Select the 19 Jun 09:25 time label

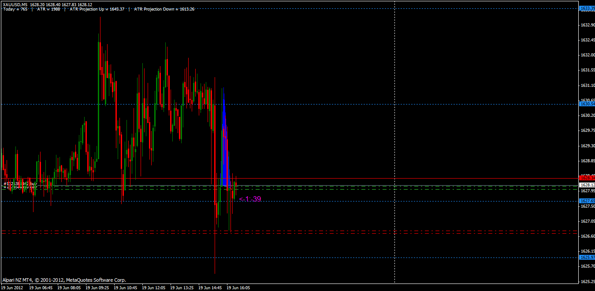point(97,287)
